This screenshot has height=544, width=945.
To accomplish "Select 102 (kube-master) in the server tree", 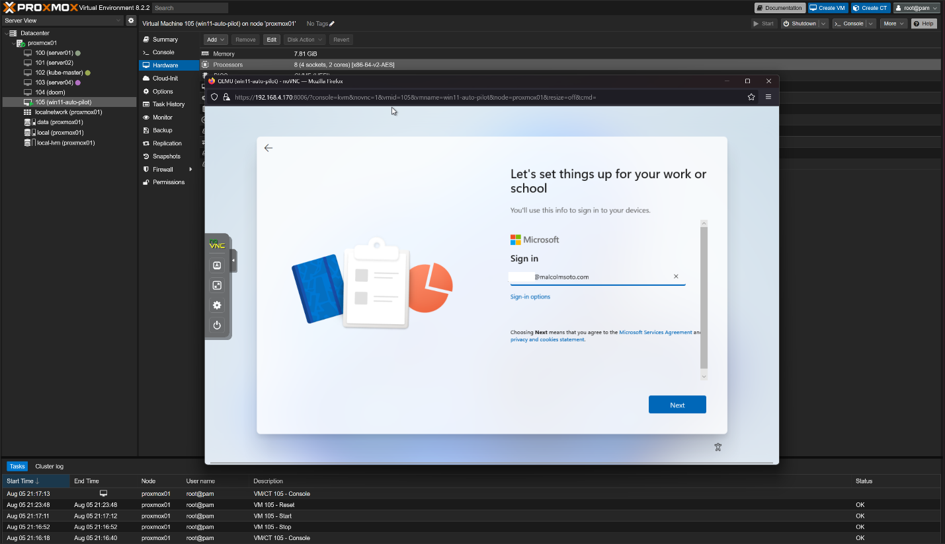I will click(x=58, y=73).
